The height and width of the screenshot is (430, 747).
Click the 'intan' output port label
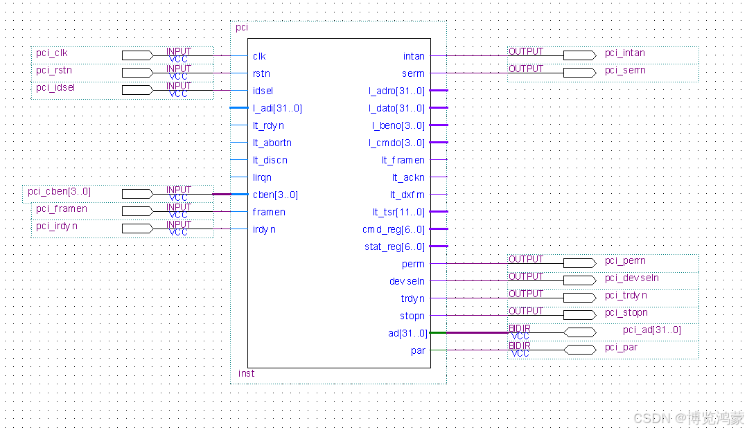coord(414,56)
